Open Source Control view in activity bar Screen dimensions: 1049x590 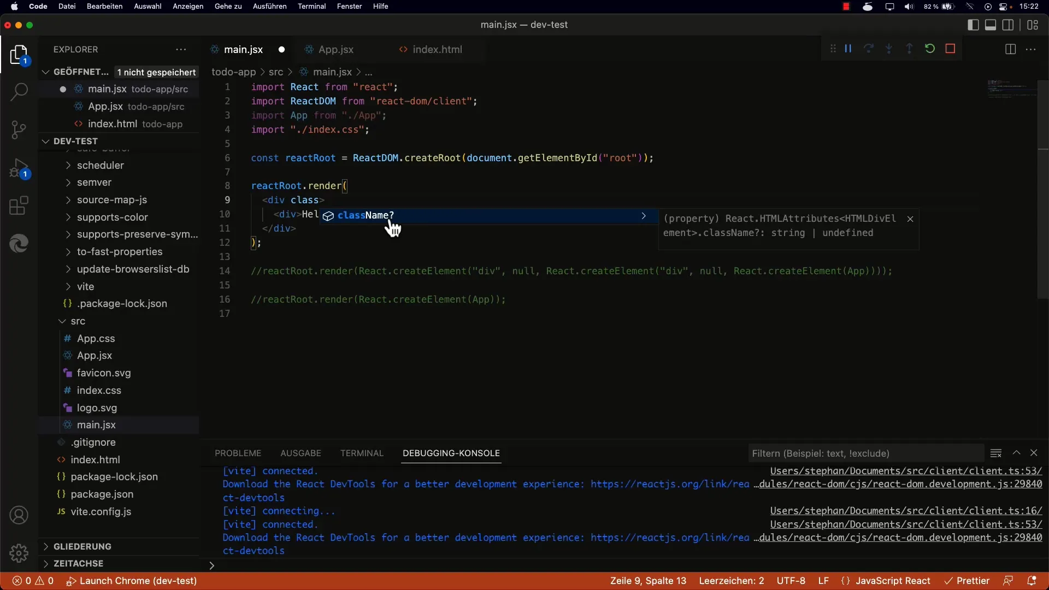coord(19,130)
